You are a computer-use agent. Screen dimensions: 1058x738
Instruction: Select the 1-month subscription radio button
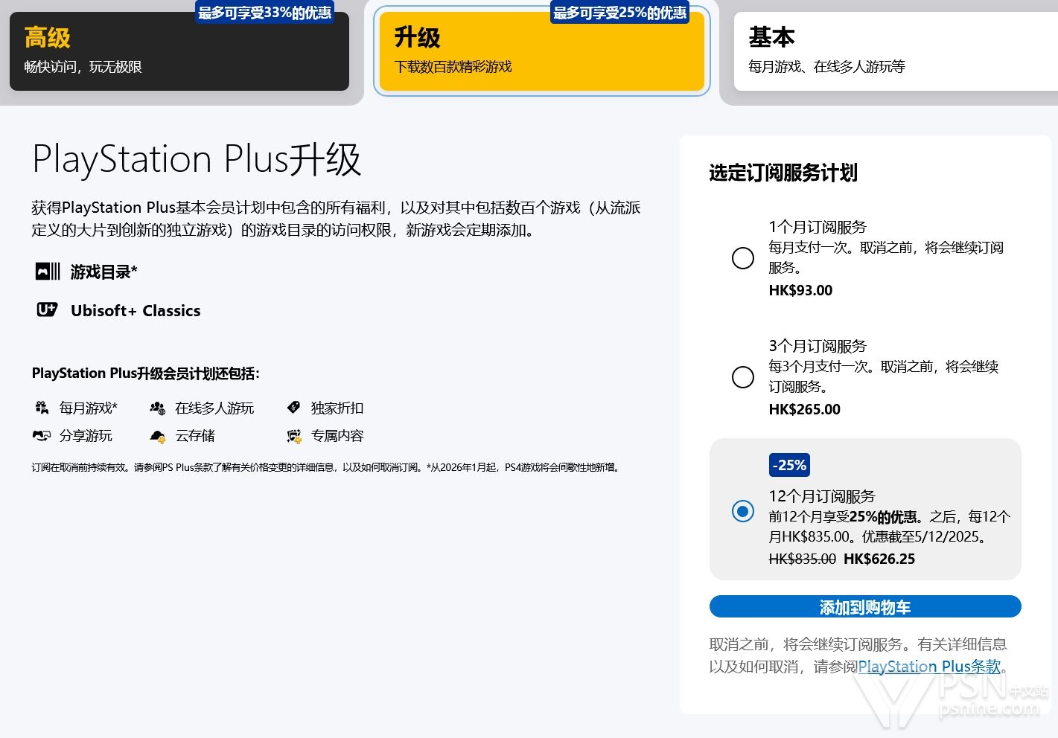(742, 258)
